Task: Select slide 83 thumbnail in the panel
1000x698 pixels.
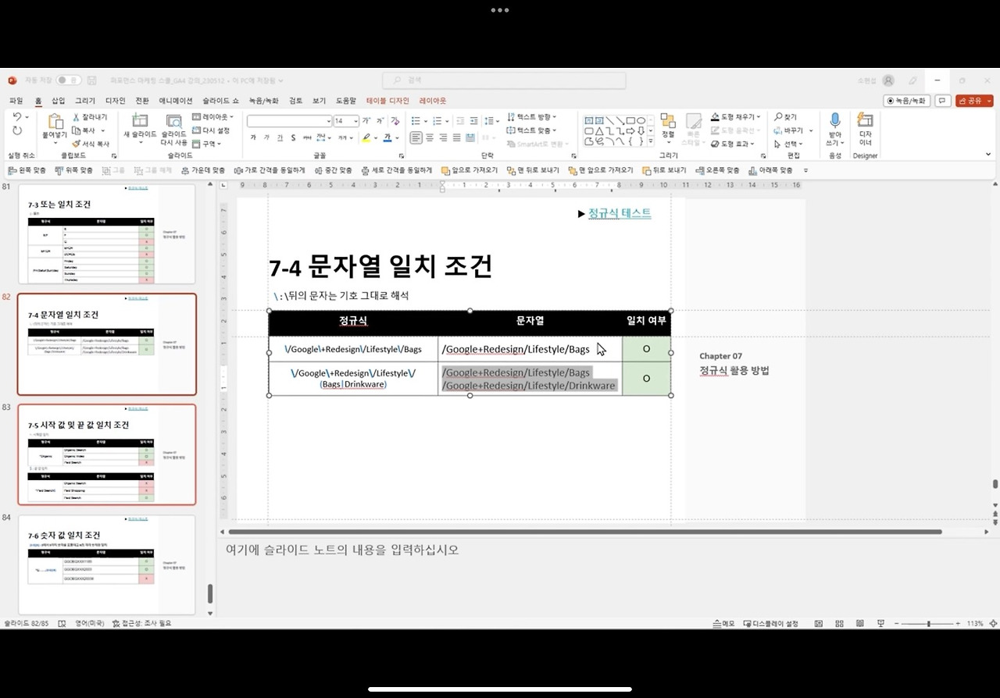Action: tap(107, 454)
